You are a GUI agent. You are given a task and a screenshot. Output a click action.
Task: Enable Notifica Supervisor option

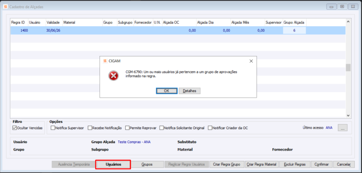pos(53,128)
